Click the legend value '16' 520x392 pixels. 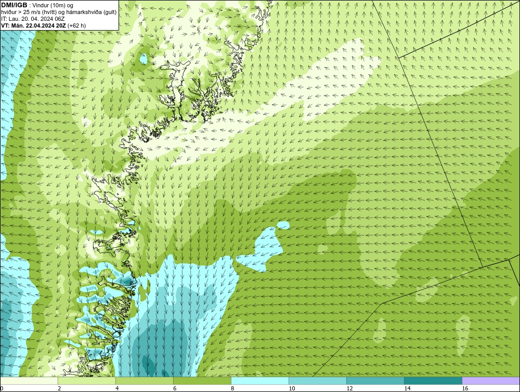pos(465,388)
